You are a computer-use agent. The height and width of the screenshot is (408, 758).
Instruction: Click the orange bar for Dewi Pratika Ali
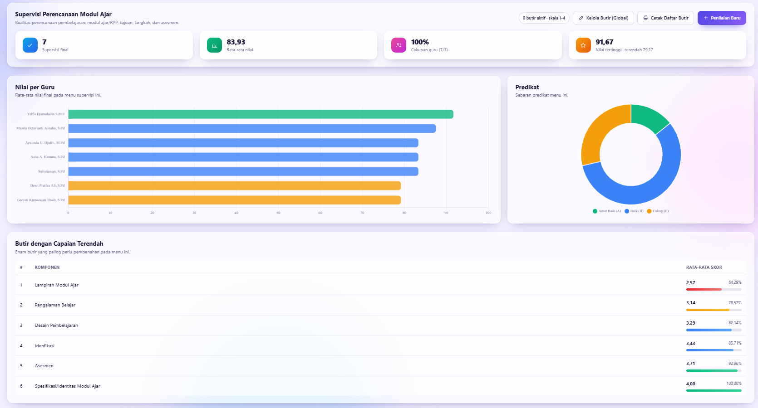pyautogui.click(x=235, y=186)
